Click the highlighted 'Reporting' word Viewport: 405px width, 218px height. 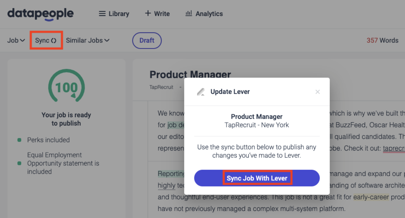(171, 174)
